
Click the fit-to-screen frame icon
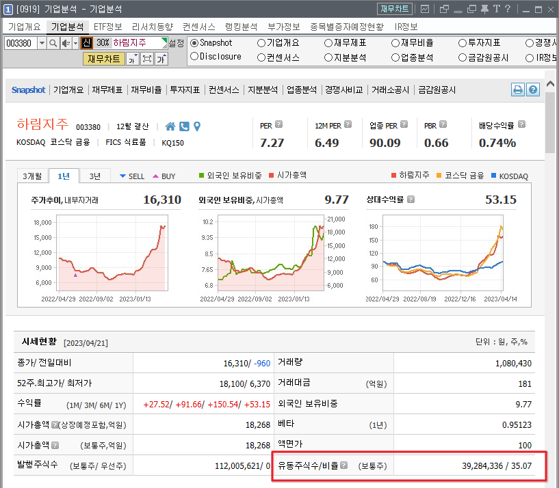[147, 59]
